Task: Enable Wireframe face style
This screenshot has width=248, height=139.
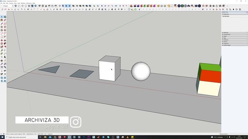Action: (x=22, y=6)
